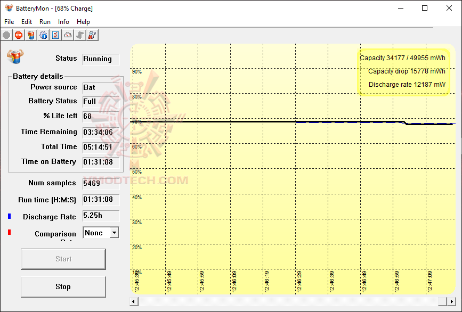Click the BatteryMon title bar app icon
The image size is (462, 312).
click(x=9, y=8)
